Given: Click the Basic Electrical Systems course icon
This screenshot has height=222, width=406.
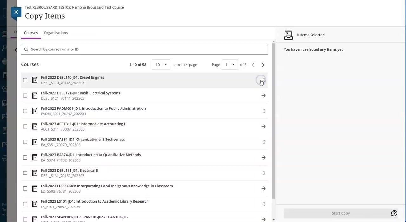Looking at the screenshot, I should (35, 95).
